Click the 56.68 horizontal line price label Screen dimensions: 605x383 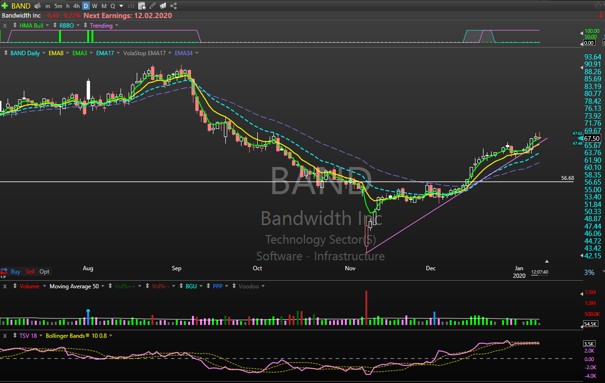point(567,178)
